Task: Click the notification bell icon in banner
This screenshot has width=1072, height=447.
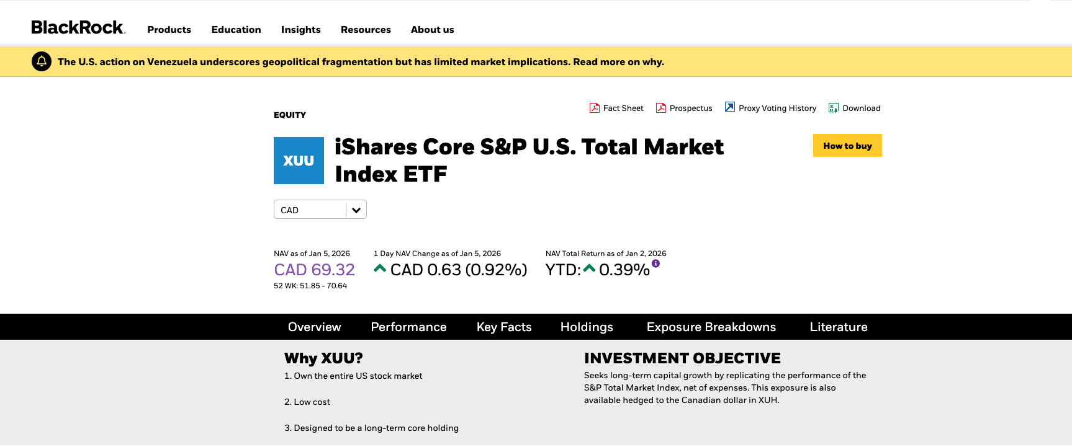Action: [x=42, y=61]
